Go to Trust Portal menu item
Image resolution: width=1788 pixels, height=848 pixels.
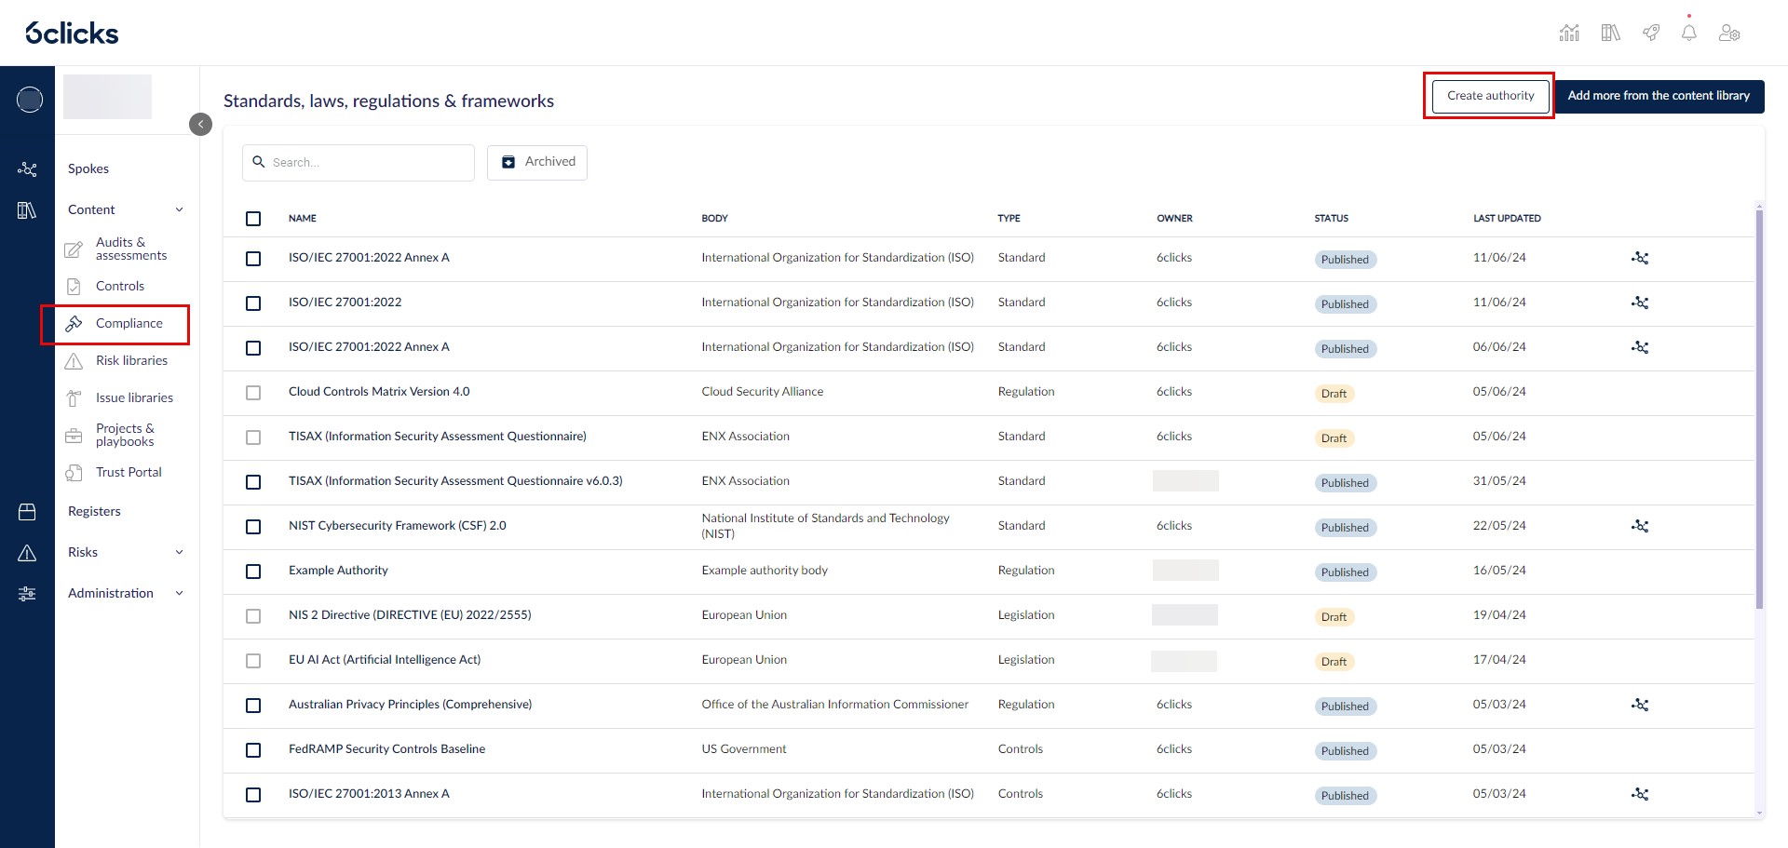coord(129,472)
